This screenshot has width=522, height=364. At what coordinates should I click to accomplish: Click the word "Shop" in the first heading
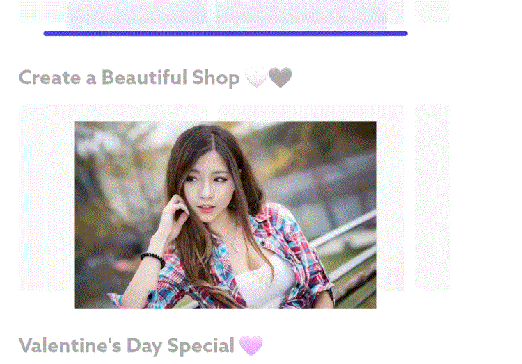click(x=216, y=78)
